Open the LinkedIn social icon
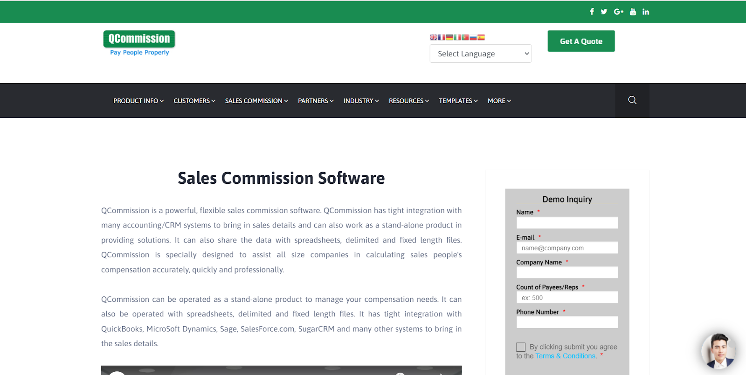 pos(646,12)
